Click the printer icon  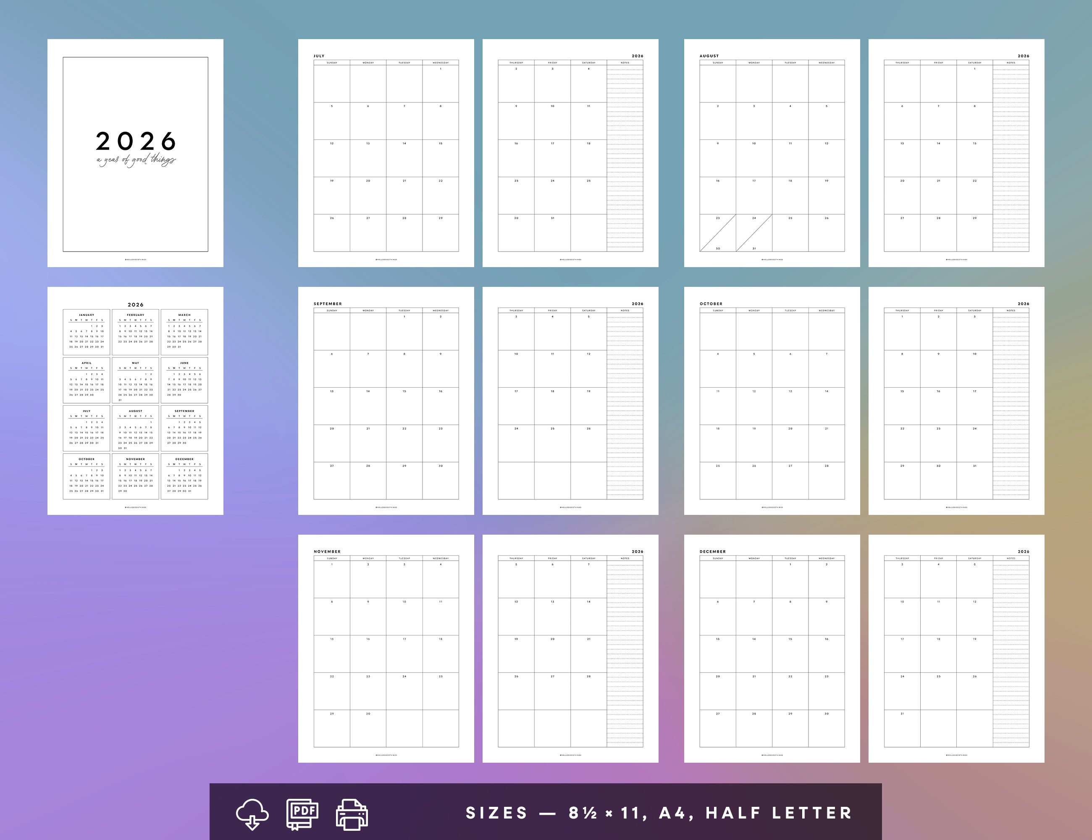tap(352, 814)
